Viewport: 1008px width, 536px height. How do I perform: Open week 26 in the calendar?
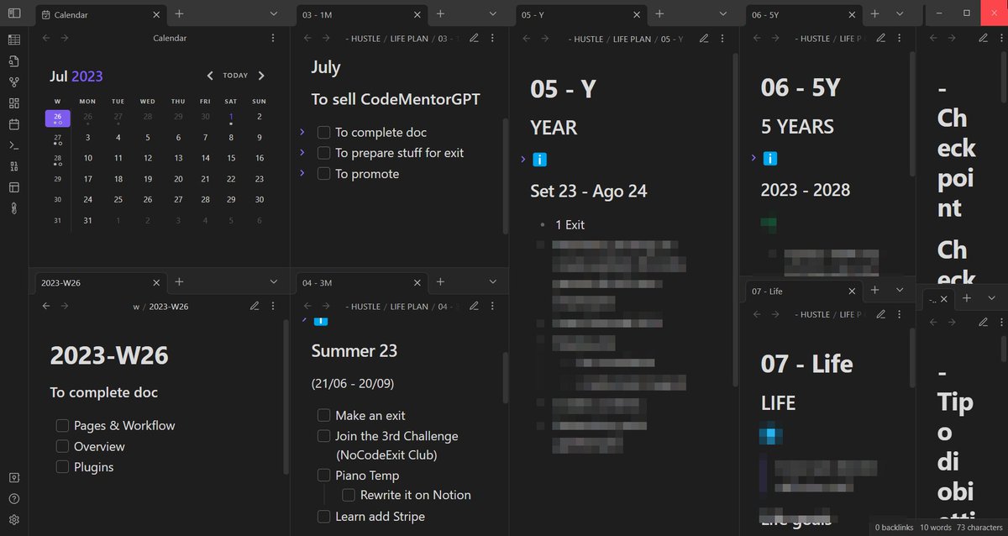tap(58, 118)
